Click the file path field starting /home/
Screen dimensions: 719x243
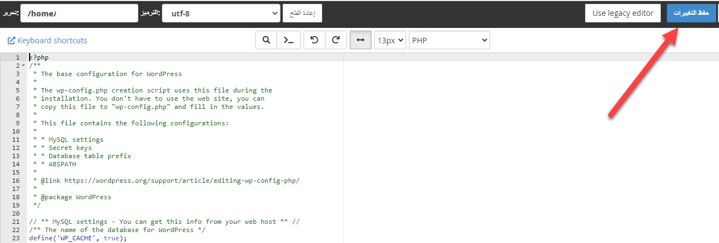[x=79, y=13]
